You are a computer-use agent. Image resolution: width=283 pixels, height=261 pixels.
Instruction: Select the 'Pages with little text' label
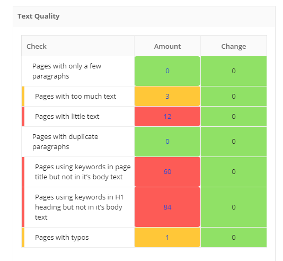point(67,117)
